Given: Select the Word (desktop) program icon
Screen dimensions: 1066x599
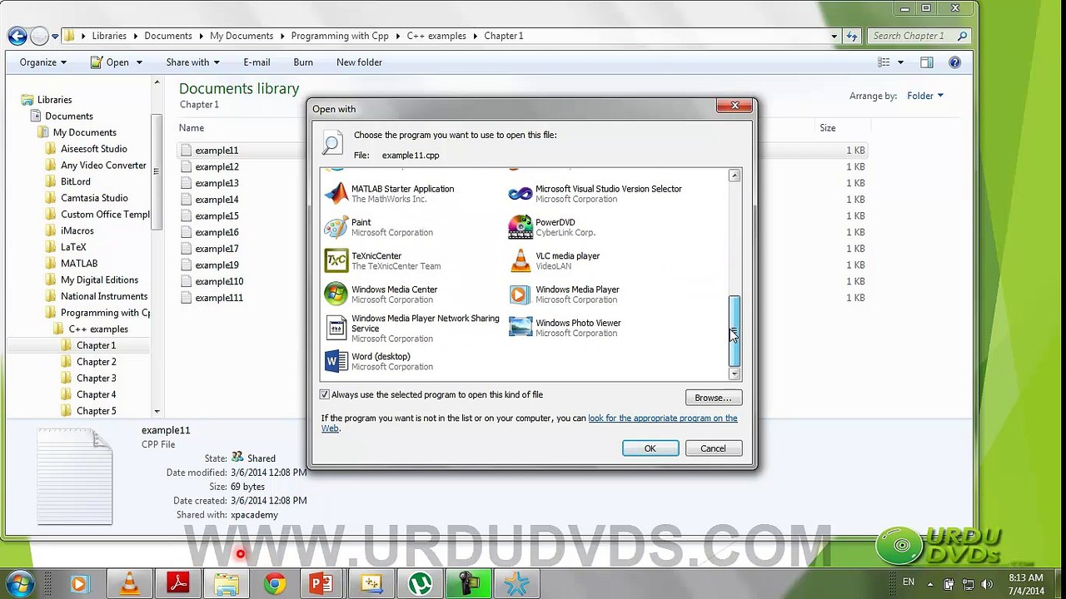Looking at the screenshot, I should point(336,361).
